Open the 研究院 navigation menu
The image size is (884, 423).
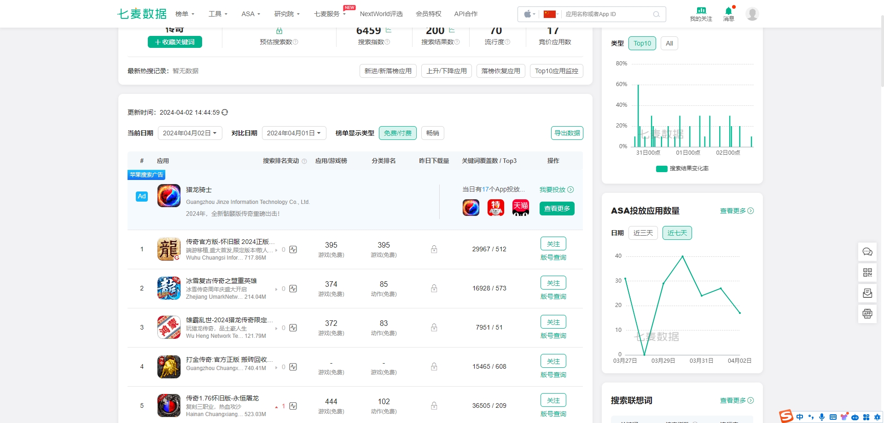tap(286, 14)
